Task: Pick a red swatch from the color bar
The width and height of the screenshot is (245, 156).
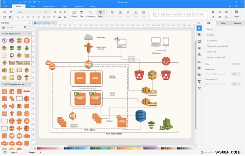Action: (40, 148)
